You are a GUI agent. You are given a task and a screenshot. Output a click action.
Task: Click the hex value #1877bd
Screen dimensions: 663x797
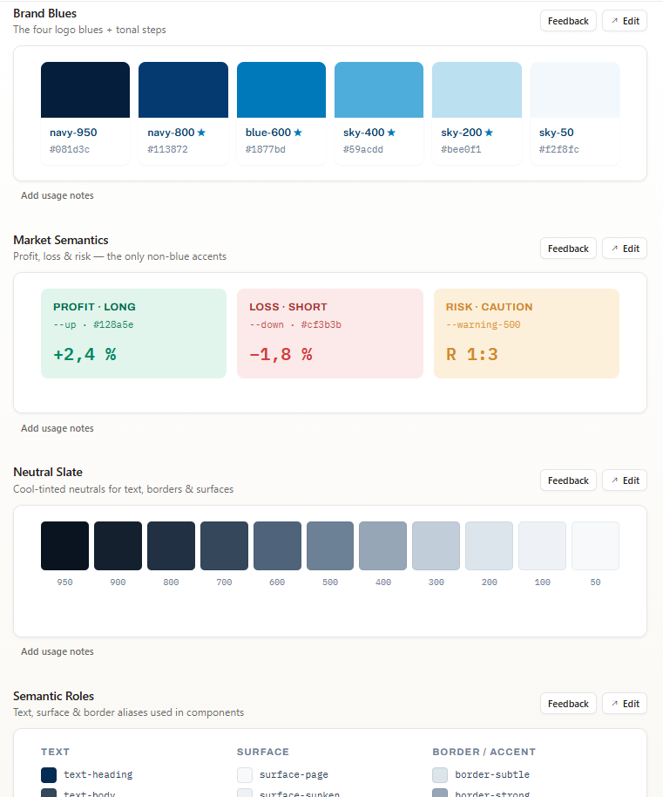[x=266, y=149]
